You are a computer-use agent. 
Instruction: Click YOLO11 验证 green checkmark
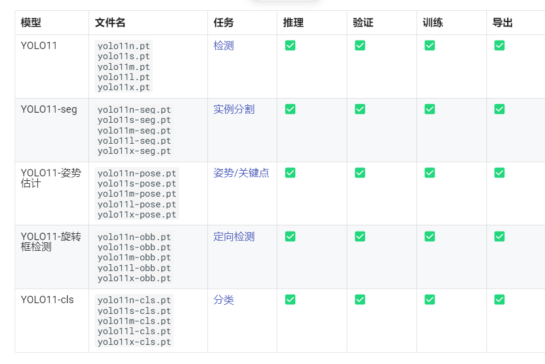pos(360,46)
